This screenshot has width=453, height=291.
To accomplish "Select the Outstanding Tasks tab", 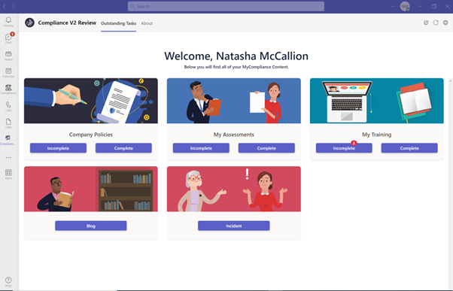I will pos(118,23).
